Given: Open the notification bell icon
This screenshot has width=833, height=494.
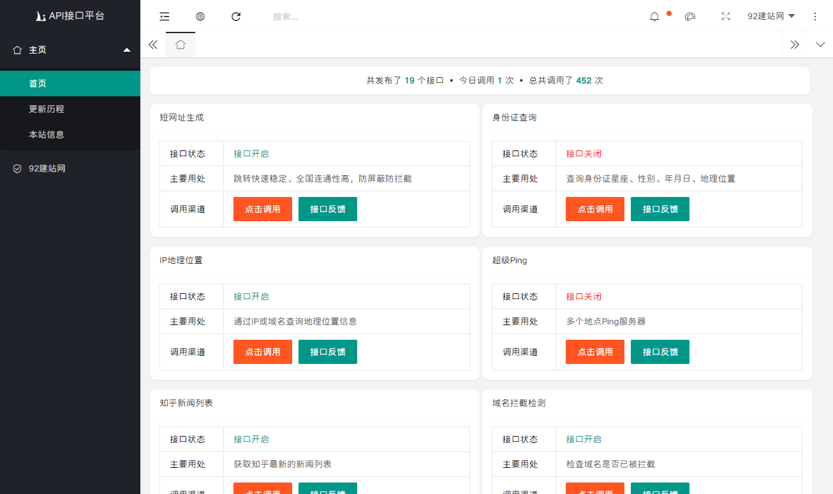Looking at the screenshot, I should pos(654,17).
